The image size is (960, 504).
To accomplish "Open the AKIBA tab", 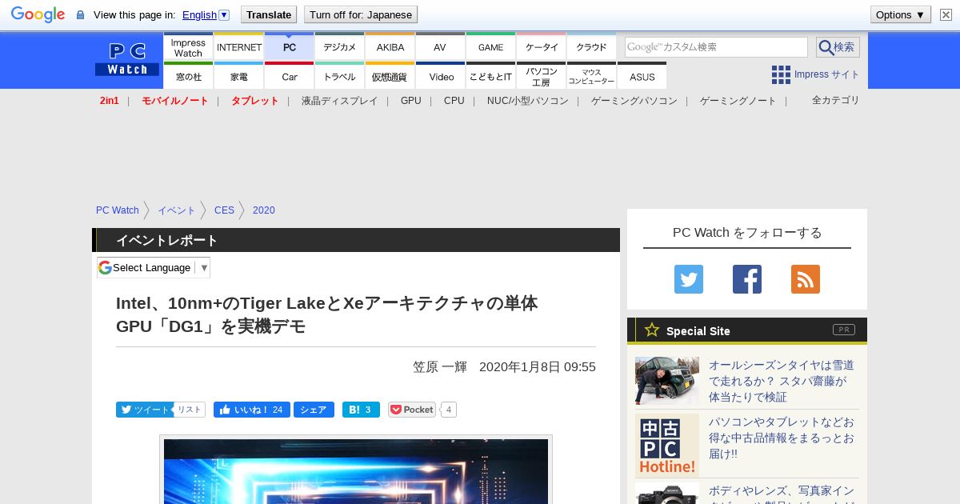I will tap(390, 47).
